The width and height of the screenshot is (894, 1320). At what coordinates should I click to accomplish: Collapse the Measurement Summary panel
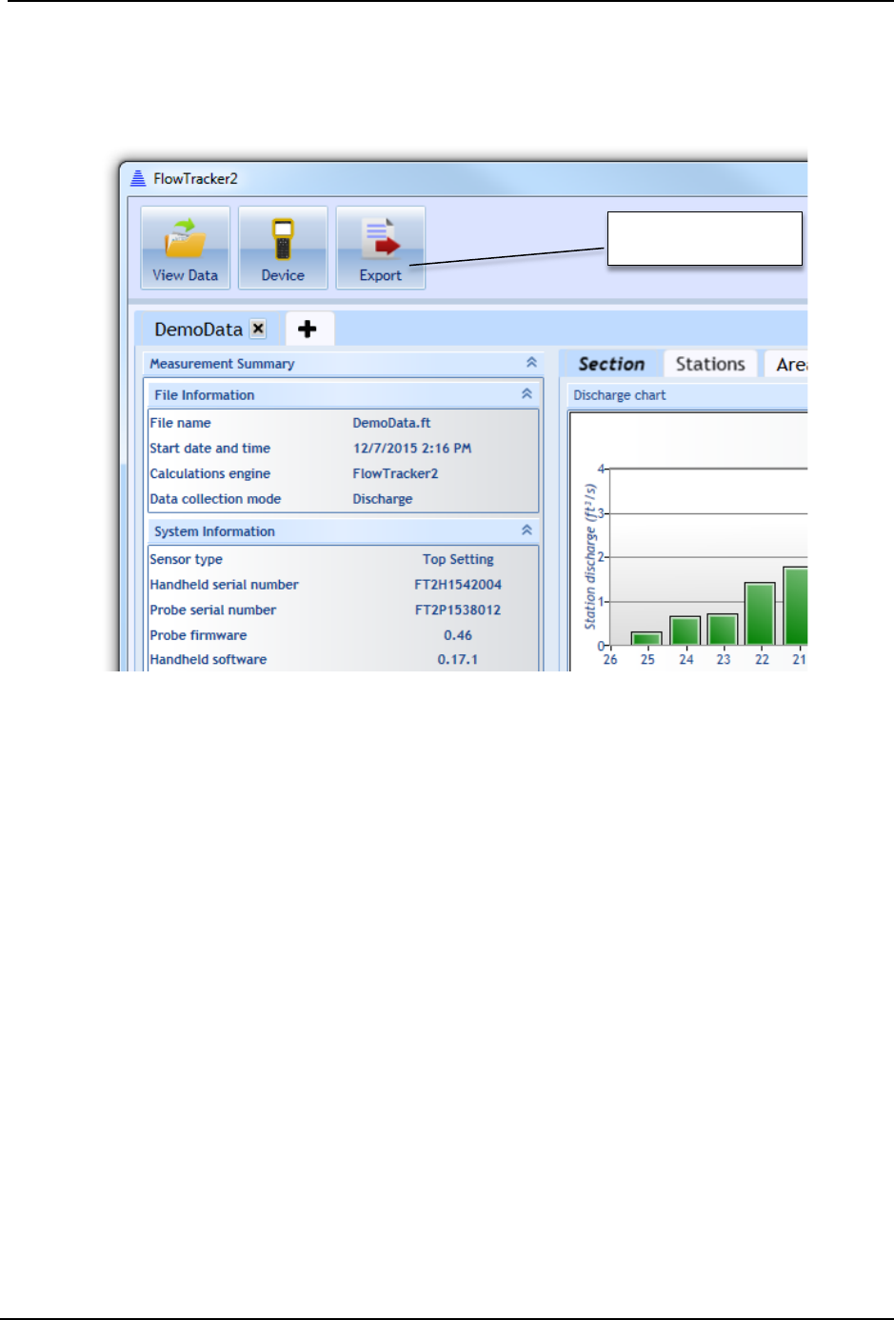(531, 363)
